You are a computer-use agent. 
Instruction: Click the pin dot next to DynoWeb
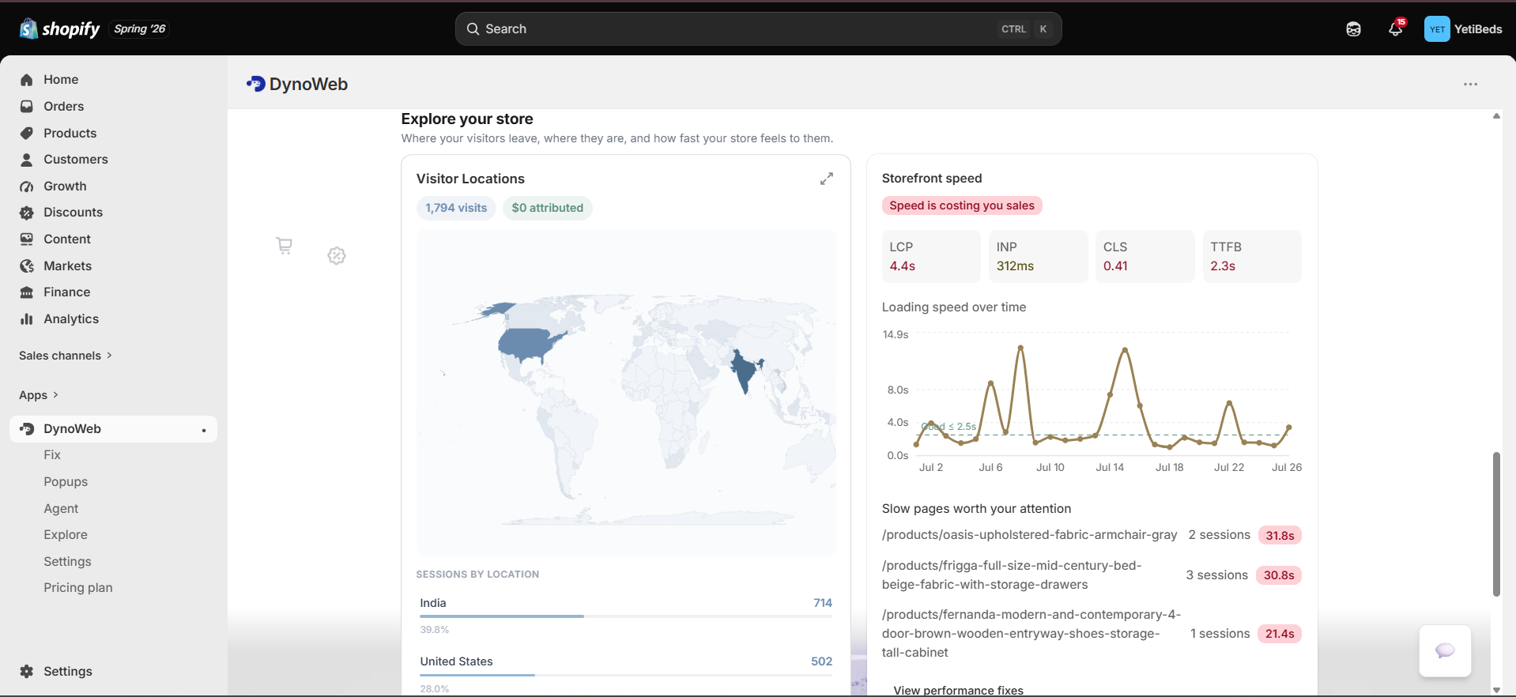tap(204, 430)
